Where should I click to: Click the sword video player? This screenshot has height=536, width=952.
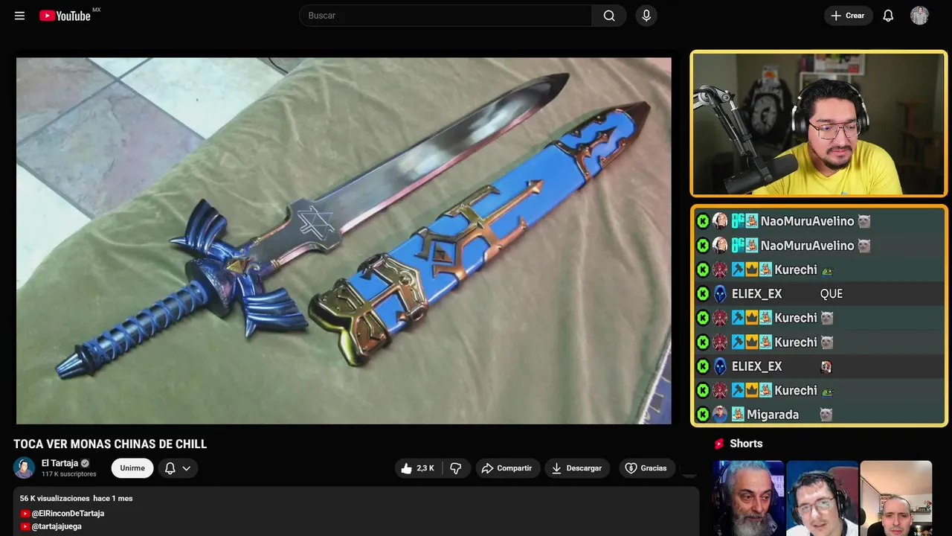pyautogui.click(x=344, y=240)
